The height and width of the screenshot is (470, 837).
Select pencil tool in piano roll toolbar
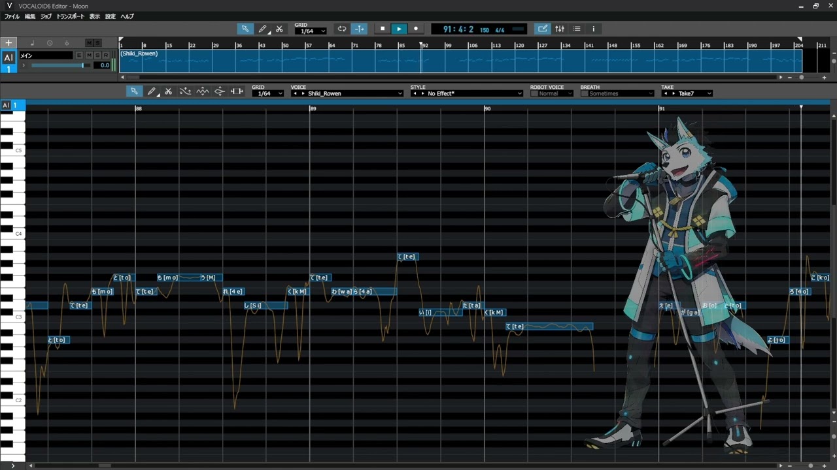[x=152, y=91]
